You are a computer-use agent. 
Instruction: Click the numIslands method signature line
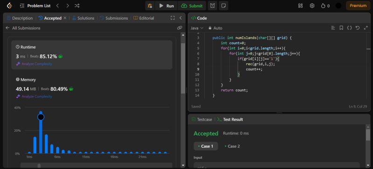coord(252,38)
